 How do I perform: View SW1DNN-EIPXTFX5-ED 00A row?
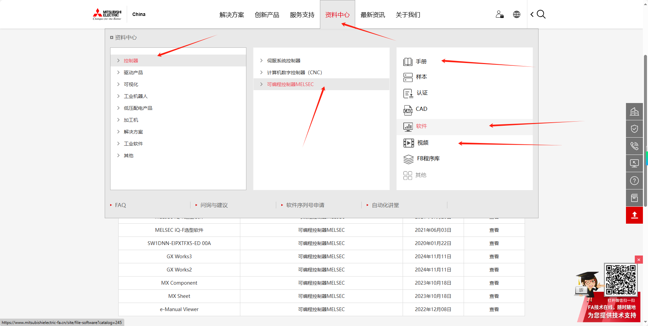(494, 243)
